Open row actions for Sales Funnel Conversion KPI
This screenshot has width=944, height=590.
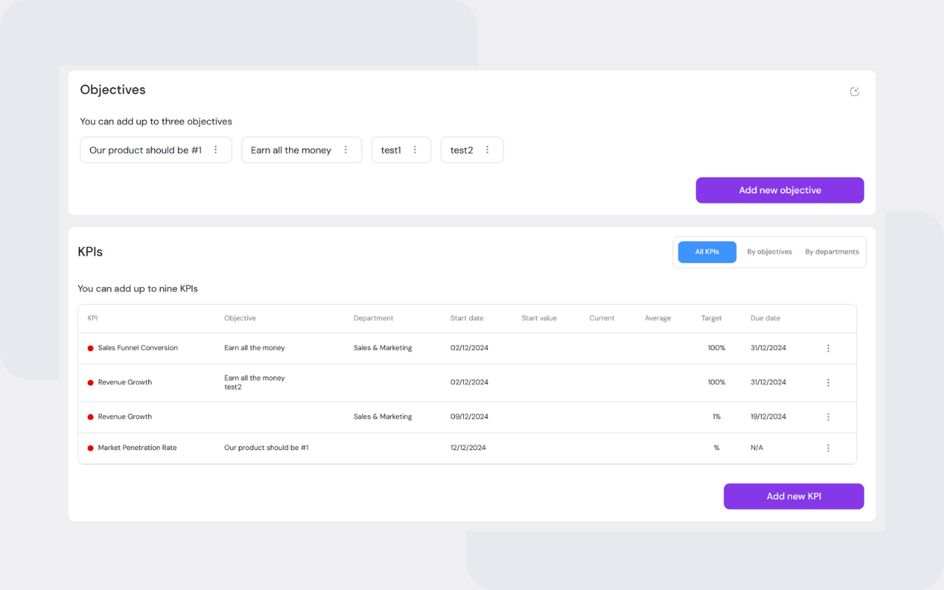point(828,348)
